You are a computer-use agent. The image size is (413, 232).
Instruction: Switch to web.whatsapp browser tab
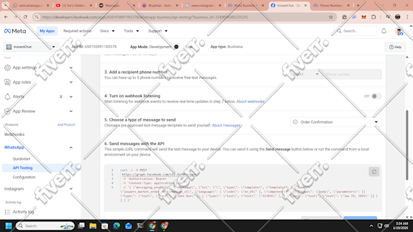(31, 5)
